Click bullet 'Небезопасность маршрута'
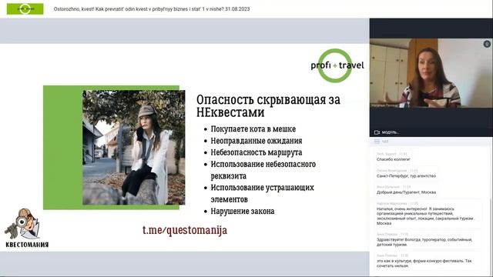The height and width of the screenshot is (277, 493). [257, 152]
